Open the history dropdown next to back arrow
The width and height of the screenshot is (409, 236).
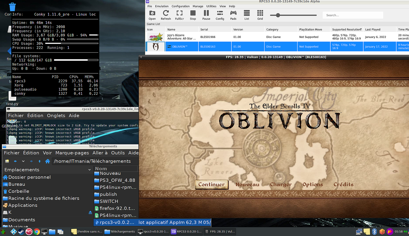tap(23, 161)
